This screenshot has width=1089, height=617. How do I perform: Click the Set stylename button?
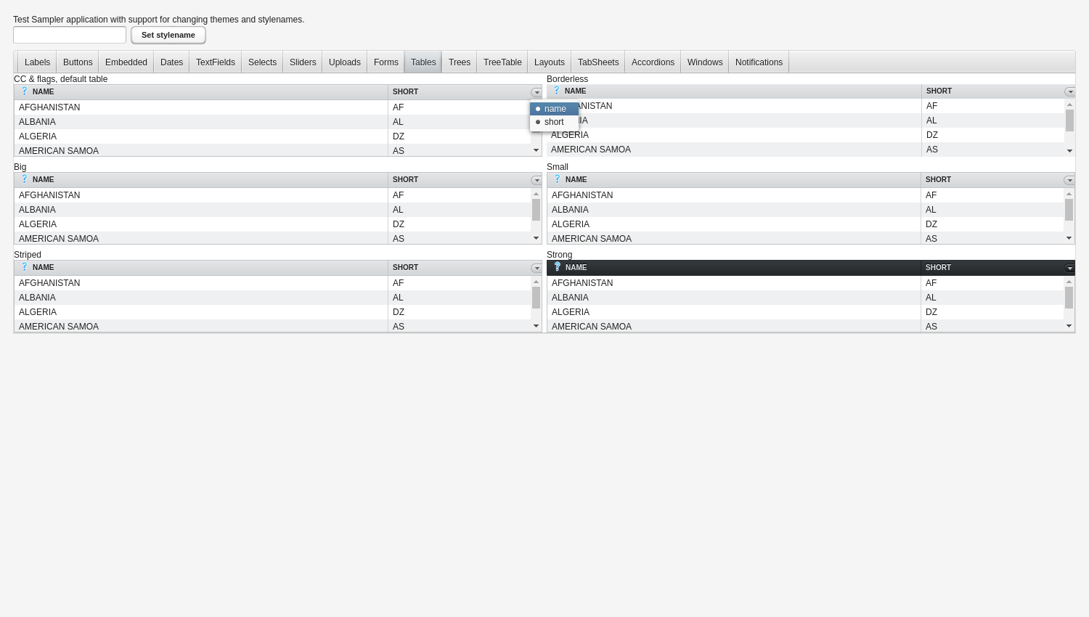[x=168, y=35]
